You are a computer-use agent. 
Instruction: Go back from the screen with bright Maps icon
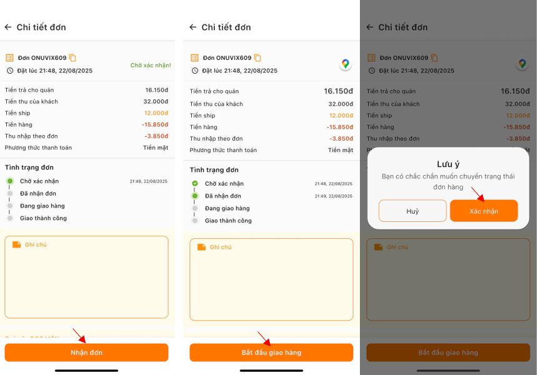[193, 27]
